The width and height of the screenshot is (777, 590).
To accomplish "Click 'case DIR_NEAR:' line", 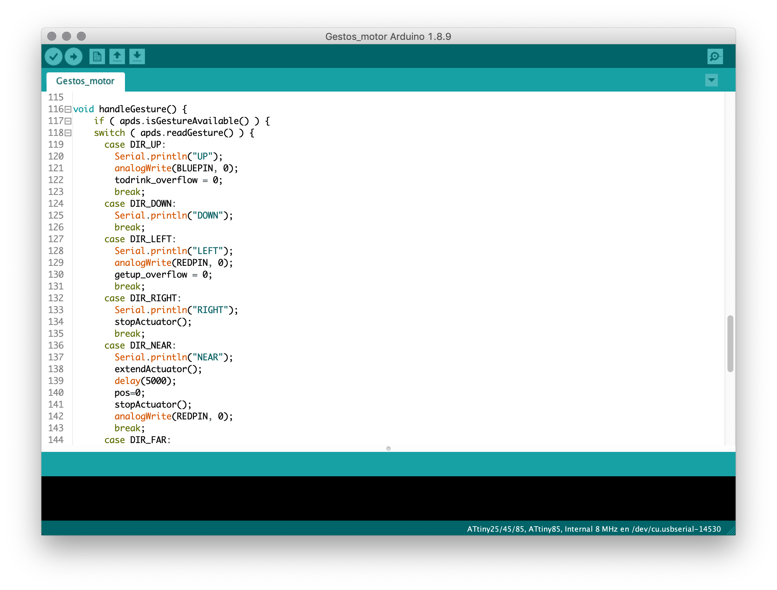I will (140, 346).
